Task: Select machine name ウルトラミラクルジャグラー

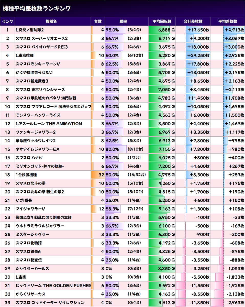Action: coord(40,226)
